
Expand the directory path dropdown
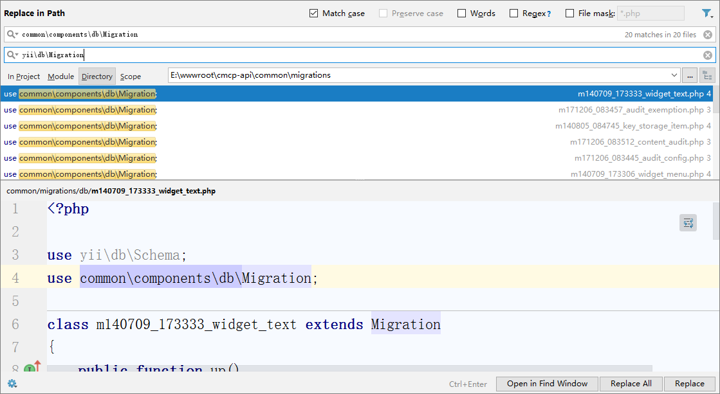point(674,76)
